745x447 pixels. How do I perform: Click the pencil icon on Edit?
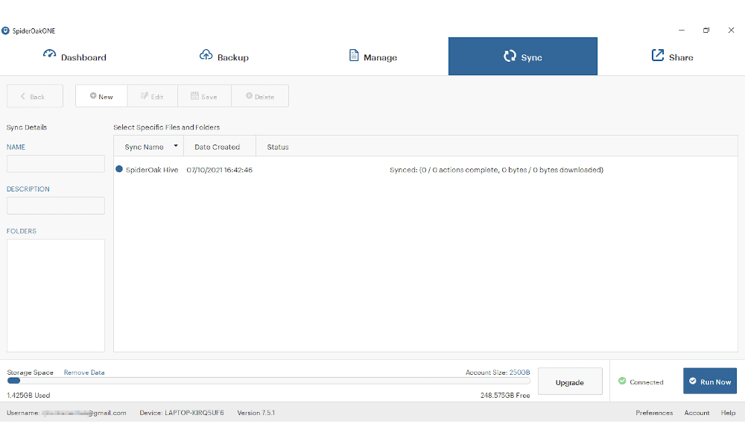[145, 96]
